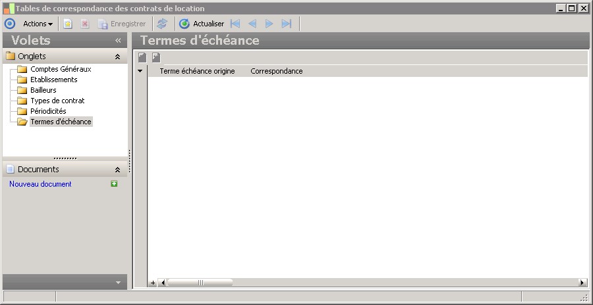Select Périodicités tree item

48,111
